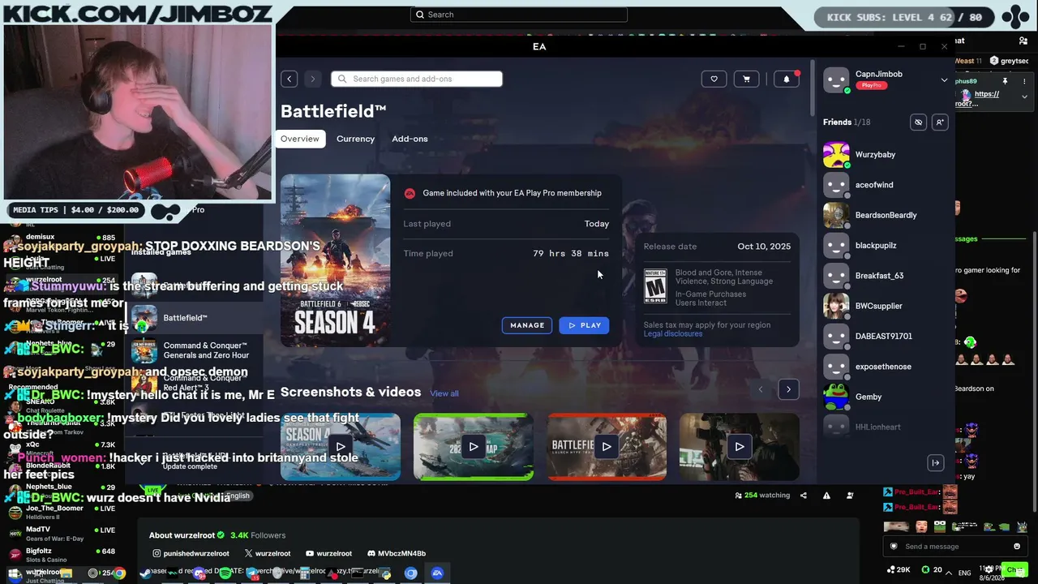Expand CapnJimbob account menu chevron

[x=944, y=80]
